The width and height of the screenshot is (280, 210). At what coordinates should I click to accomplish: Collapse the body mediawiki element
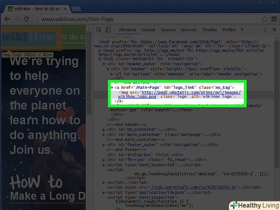click(100, 59)
